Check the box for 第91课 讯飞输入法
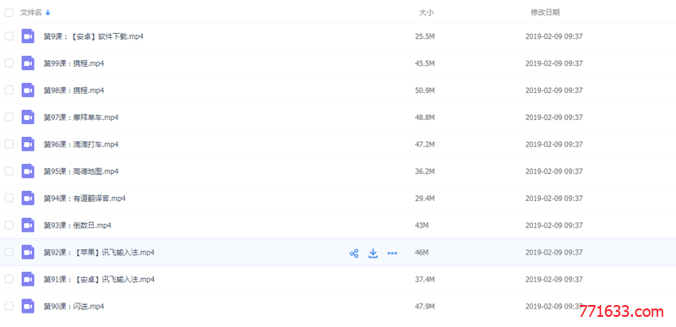The image size is (676, 327). (9, 279)
